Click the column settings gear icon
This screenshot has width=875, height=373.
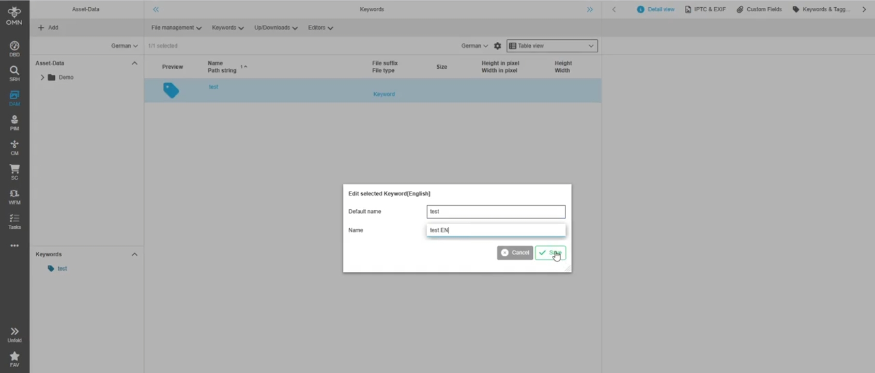tap(497, 46)
